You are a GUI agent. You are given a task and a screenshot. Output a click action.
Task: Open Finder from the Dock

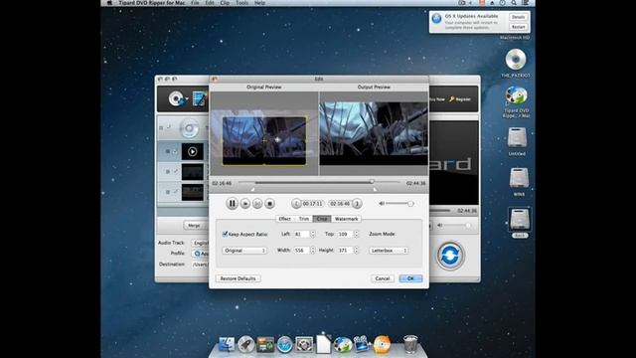pos(227,344)
